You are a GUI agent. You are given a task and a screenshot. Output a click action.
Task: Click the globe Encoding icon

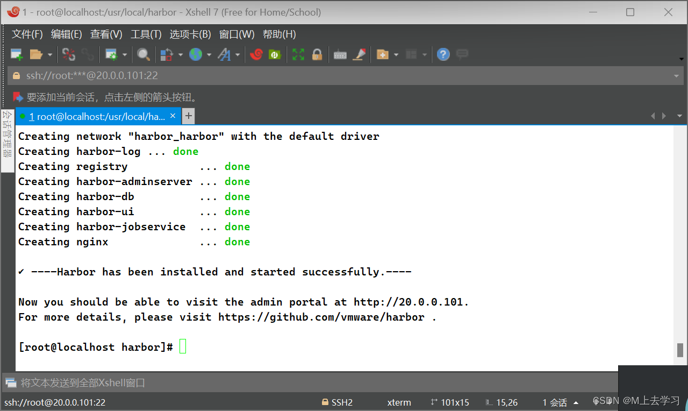195,54
